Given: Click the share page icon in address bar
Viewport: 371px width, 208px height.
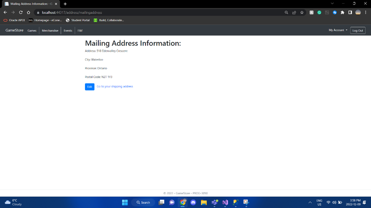Looking at the screenshot, I should coord(294,12).
